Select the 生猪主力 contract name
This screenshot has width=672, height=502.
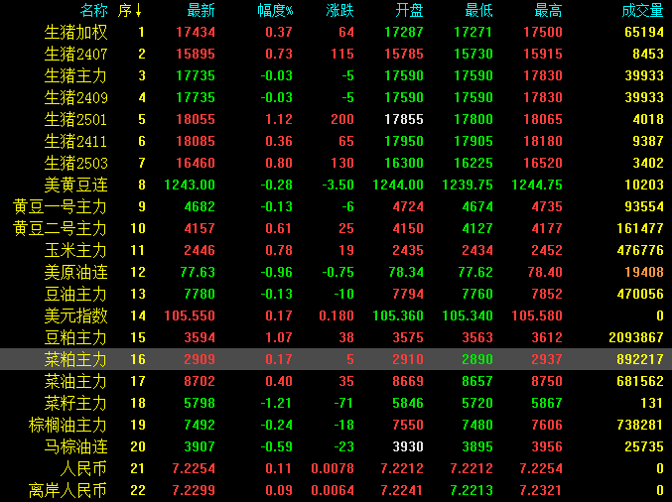(75, 75)
